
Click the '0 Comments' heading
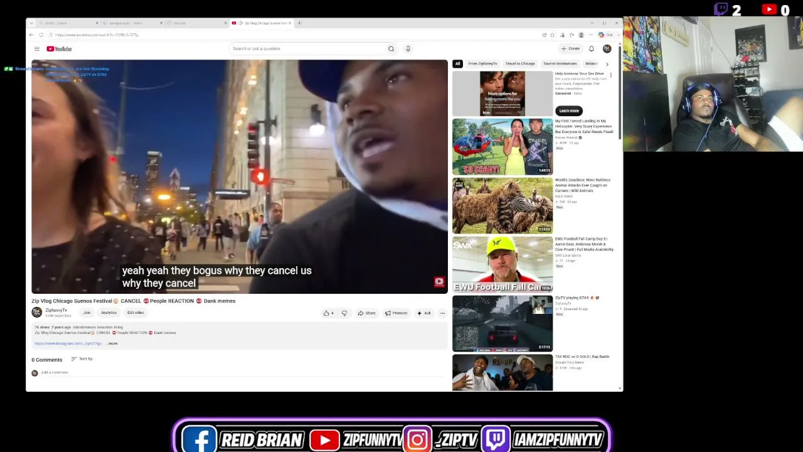pos(47,360)
